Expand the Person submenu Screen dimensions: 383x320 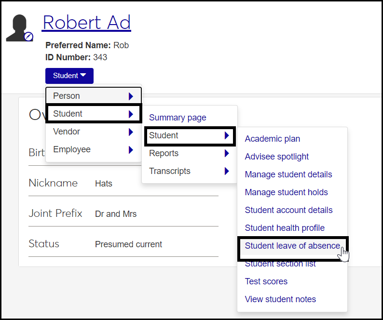pos(93,96)
